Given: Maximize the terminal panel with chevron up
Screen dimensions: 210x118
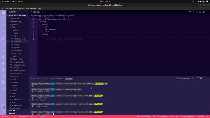Looking at the screenshot, I should point(204,78).
